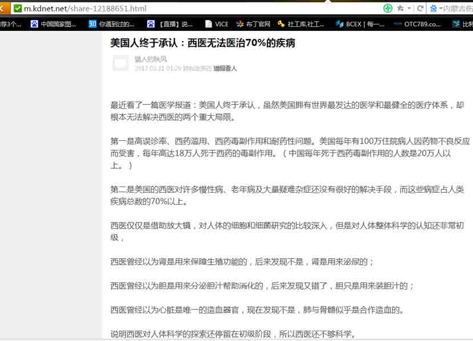This screenshot has height=341, width=473.
Task: Click the star to bookmark this page
Action: click(x=401, y=9)
